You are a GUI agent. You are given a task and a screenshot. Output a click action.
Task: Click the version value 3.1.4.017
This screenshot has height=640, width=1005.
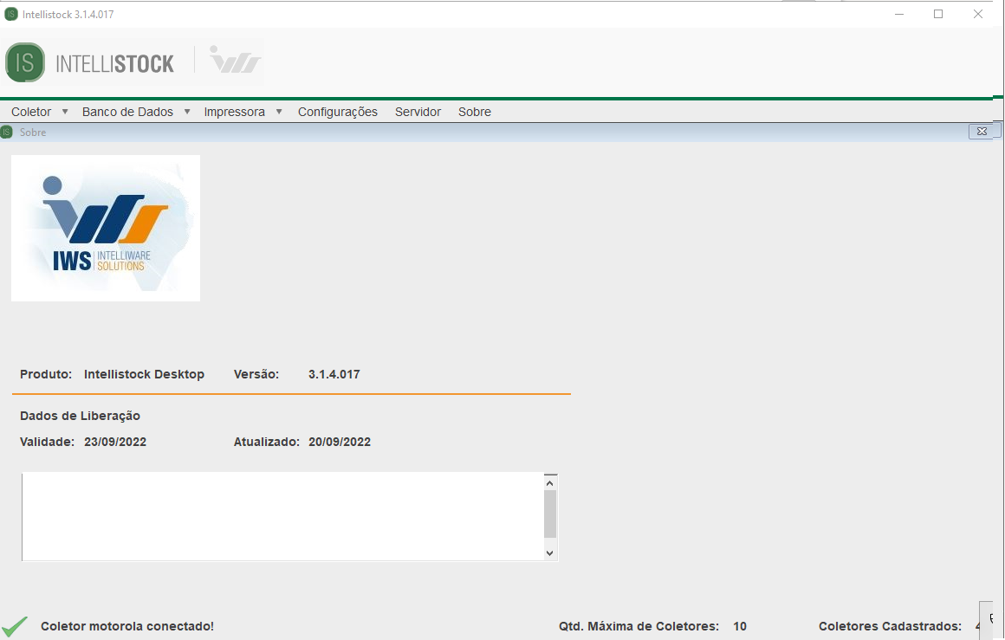(334, 374)
